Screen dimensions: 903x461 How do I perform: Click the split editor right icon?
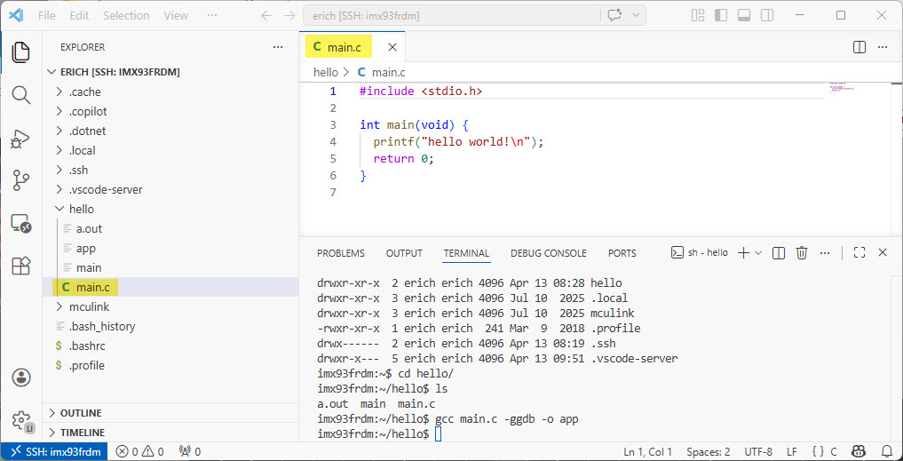[859, 47]
